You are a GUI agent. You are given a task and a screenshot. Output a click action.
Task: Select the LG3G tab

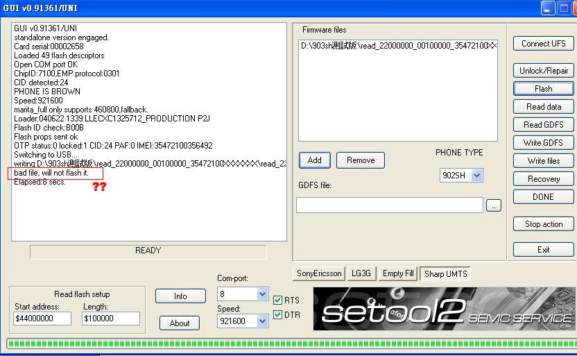click(362, 273)
